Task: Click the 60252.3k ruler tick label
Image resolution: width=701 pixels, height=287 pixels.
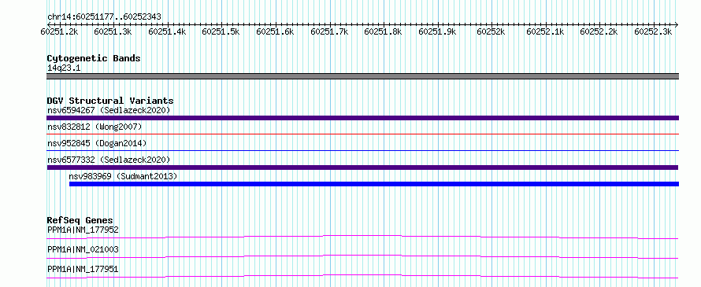Action: (653, 31)
